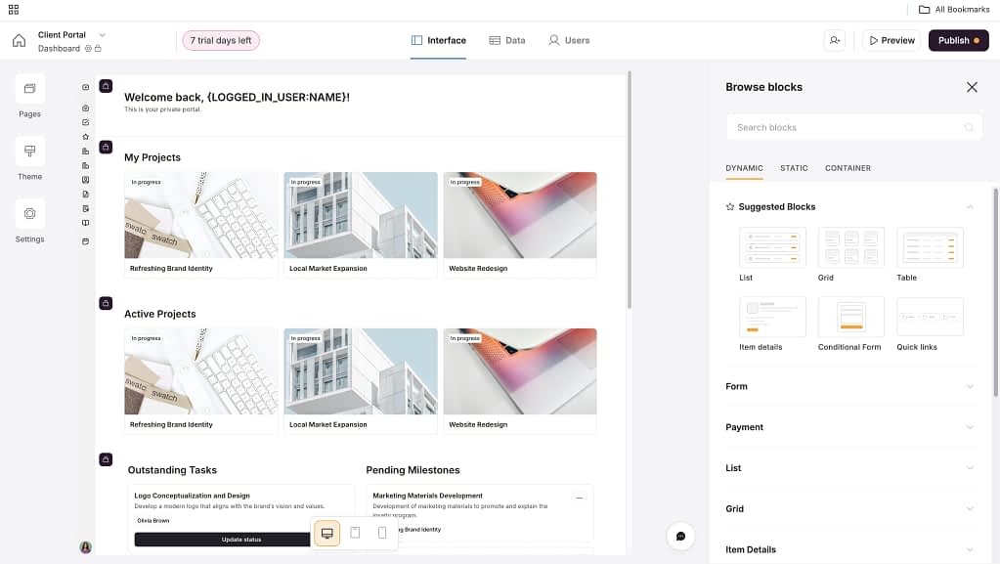This screenshot has width=1000, height=564.
Task: Click the lock badge beside Outstanding Tasks
Action: click(x=106, y=459)
